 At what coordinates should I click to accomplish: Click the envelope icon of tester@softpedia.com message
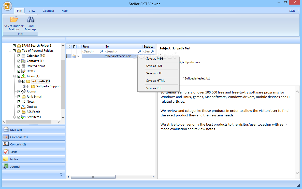[74, 56]
